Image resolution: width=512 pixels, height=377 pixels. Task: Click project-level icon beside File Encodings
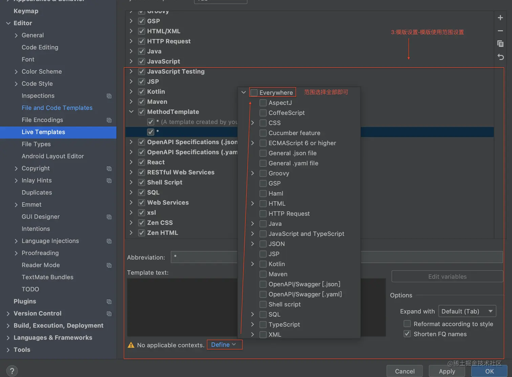coord(109,120)
